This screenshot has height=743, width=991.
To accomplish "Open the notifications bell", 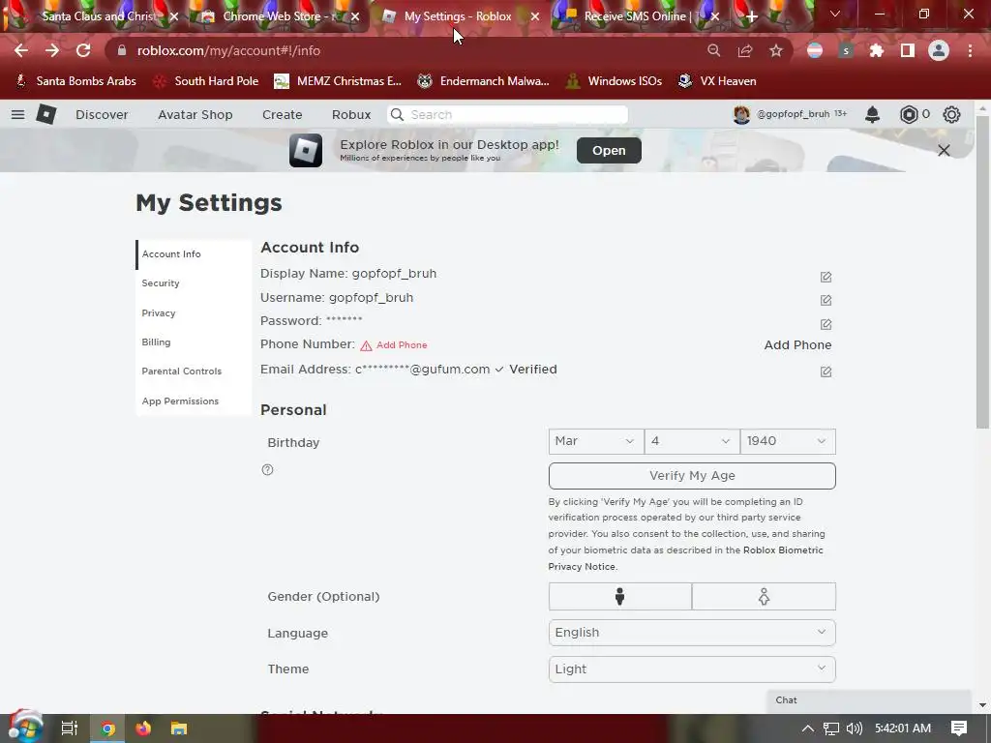I will pos(872,114).
